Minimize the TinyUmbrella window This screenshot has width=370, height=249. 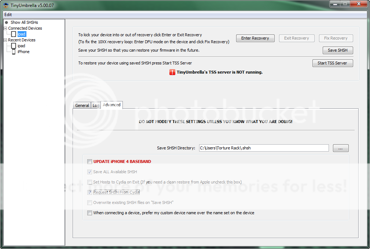[x=335, y=4]
